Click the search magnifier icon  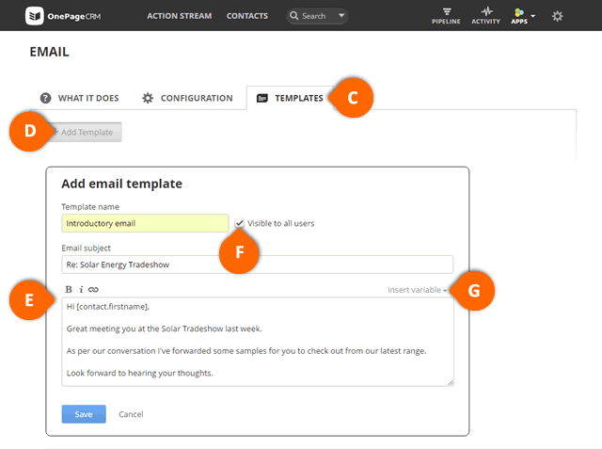coord(294,16)
